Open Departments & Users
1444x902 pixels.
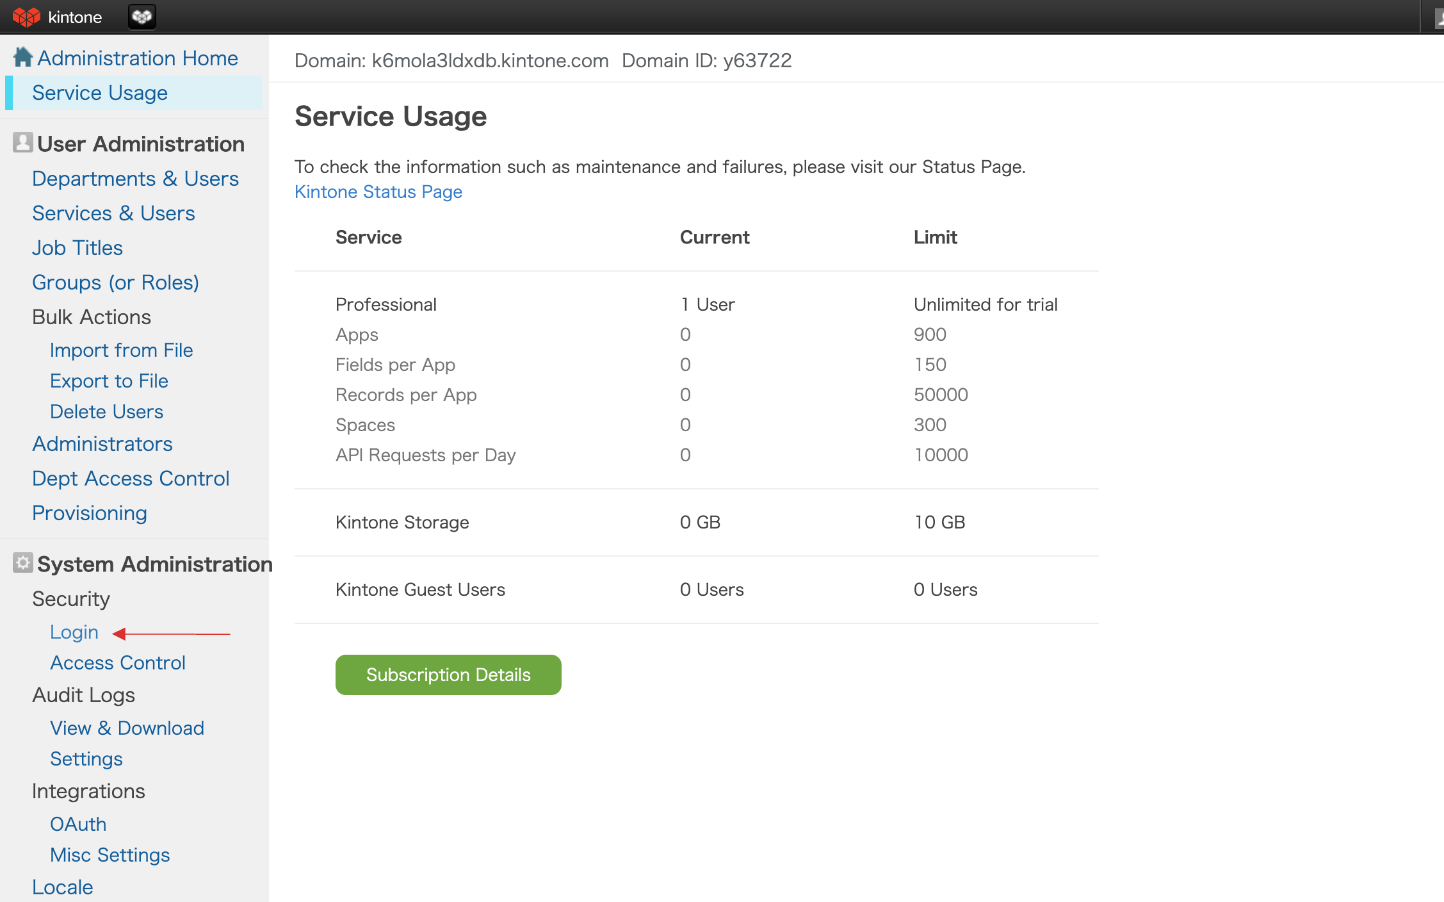[x=135, y=179]
